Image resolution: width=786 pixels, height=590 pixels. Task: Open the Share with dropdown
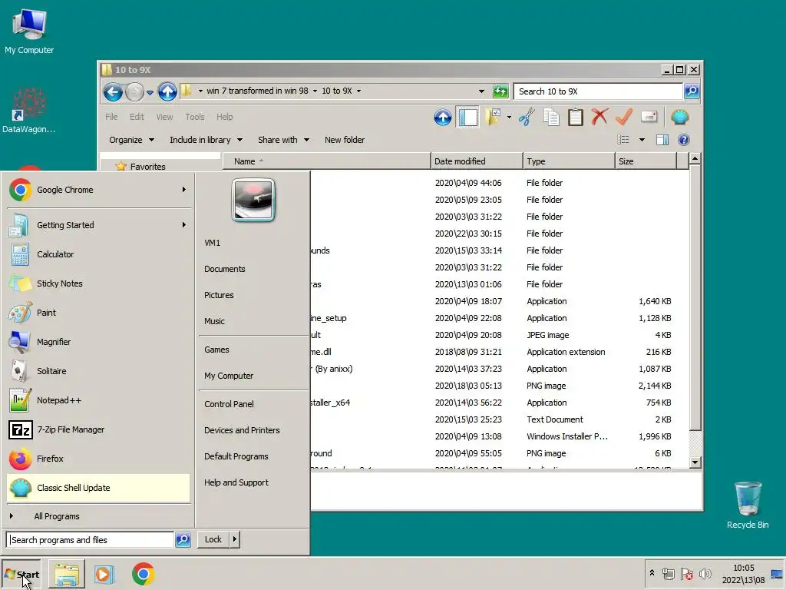pyautogui.click(x=283, y=140)
